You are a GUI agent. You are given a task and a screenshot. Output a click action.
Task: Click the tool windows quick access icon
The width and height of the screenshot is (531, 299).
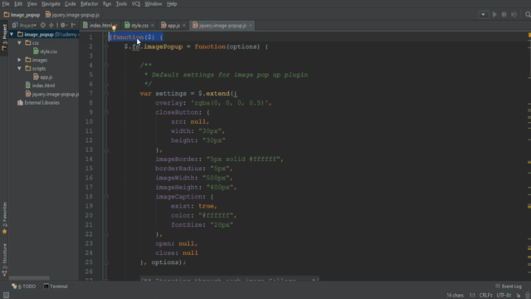pos(6,296)
